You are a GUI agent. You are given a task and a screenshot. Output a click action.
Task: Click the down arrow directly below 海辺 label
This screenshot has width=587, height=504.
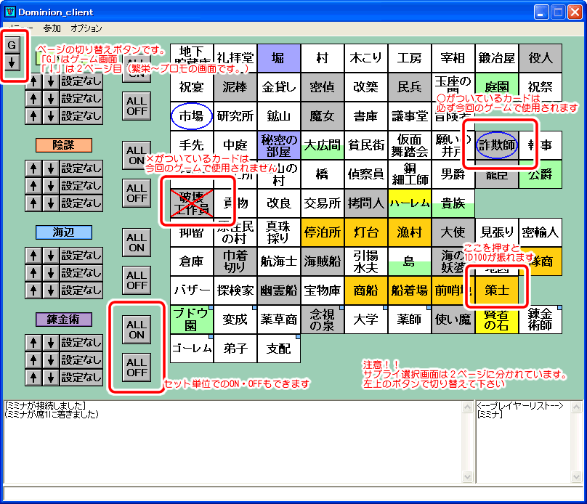click(51, 256)
